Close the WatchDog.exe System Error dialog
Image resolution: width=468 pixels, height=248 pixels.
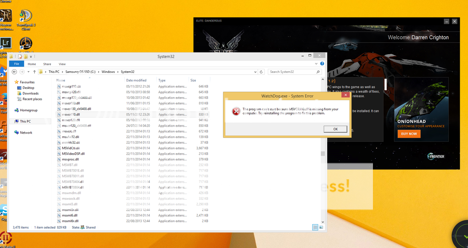coord(346,95)
